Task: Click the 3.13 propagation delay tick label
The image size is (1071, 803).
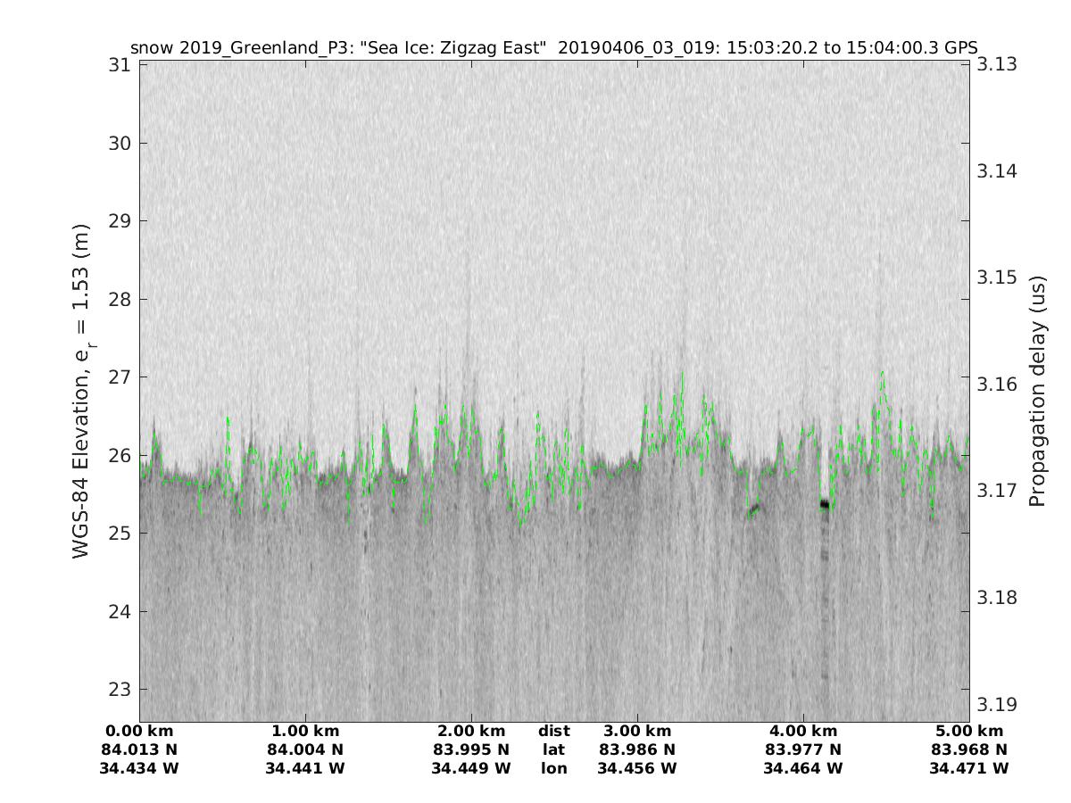Action: pyautogui.click(x=998, y=65)
